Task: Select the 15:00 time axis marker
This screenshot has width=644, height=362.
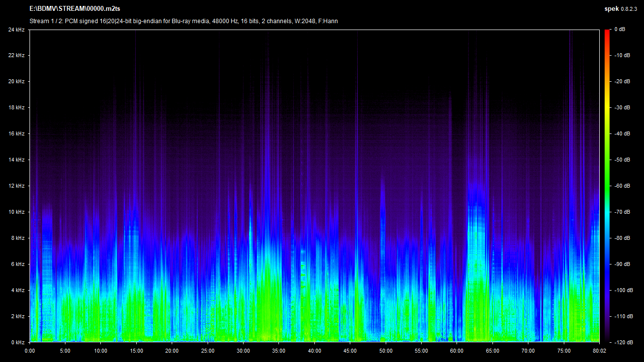Action: pyautogui.click(x=136, y=351)
